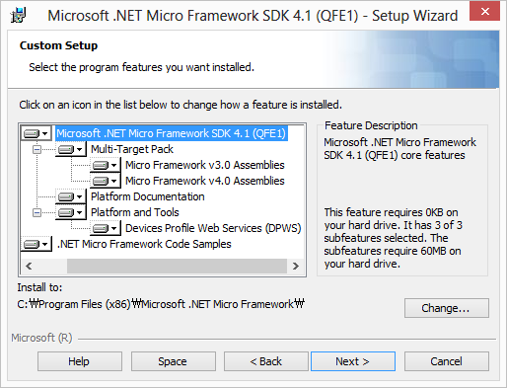Cancel the setup wizard
The image size is (507, 388).
(x=447, y=361)
